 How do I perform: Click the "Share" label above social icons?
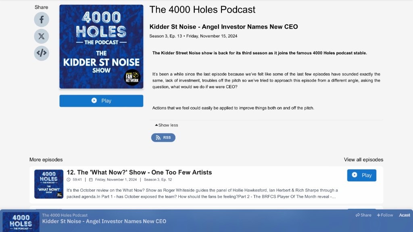pos(42,7)
